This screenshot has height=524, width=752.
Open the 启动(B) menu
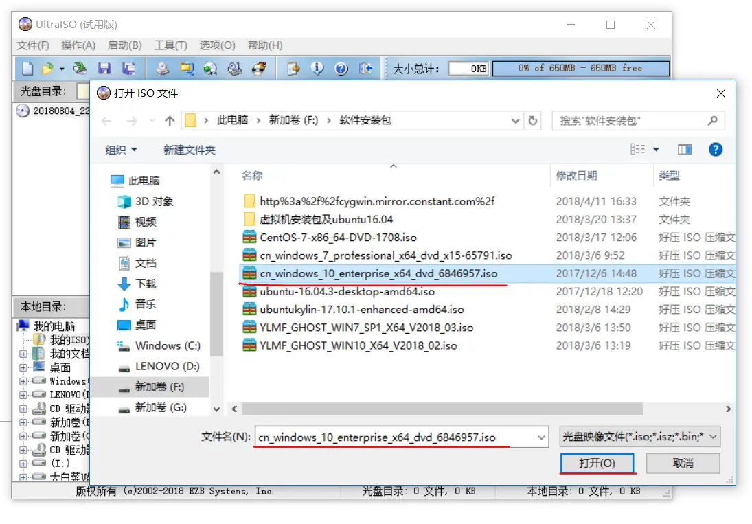tap(124, 45)
